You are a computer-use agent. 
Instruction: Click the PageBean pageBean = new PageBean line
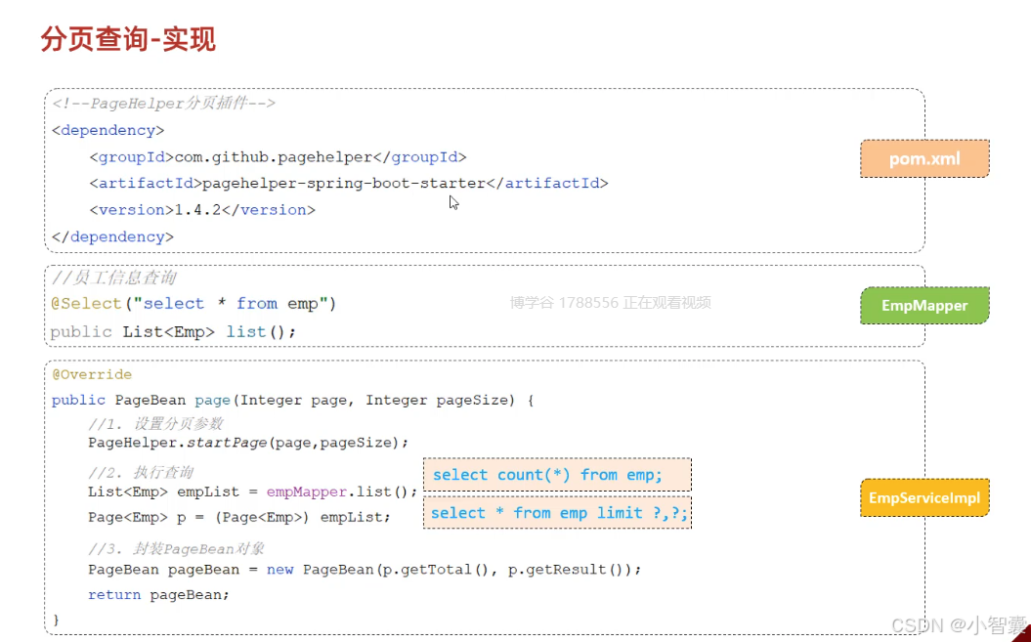click(x=365, y=569)
